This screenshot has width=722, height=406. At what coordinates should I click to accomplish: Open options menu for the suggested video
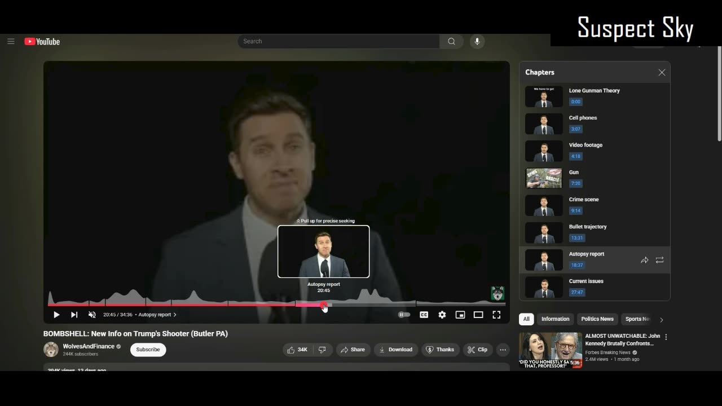(x=666, y=337)
